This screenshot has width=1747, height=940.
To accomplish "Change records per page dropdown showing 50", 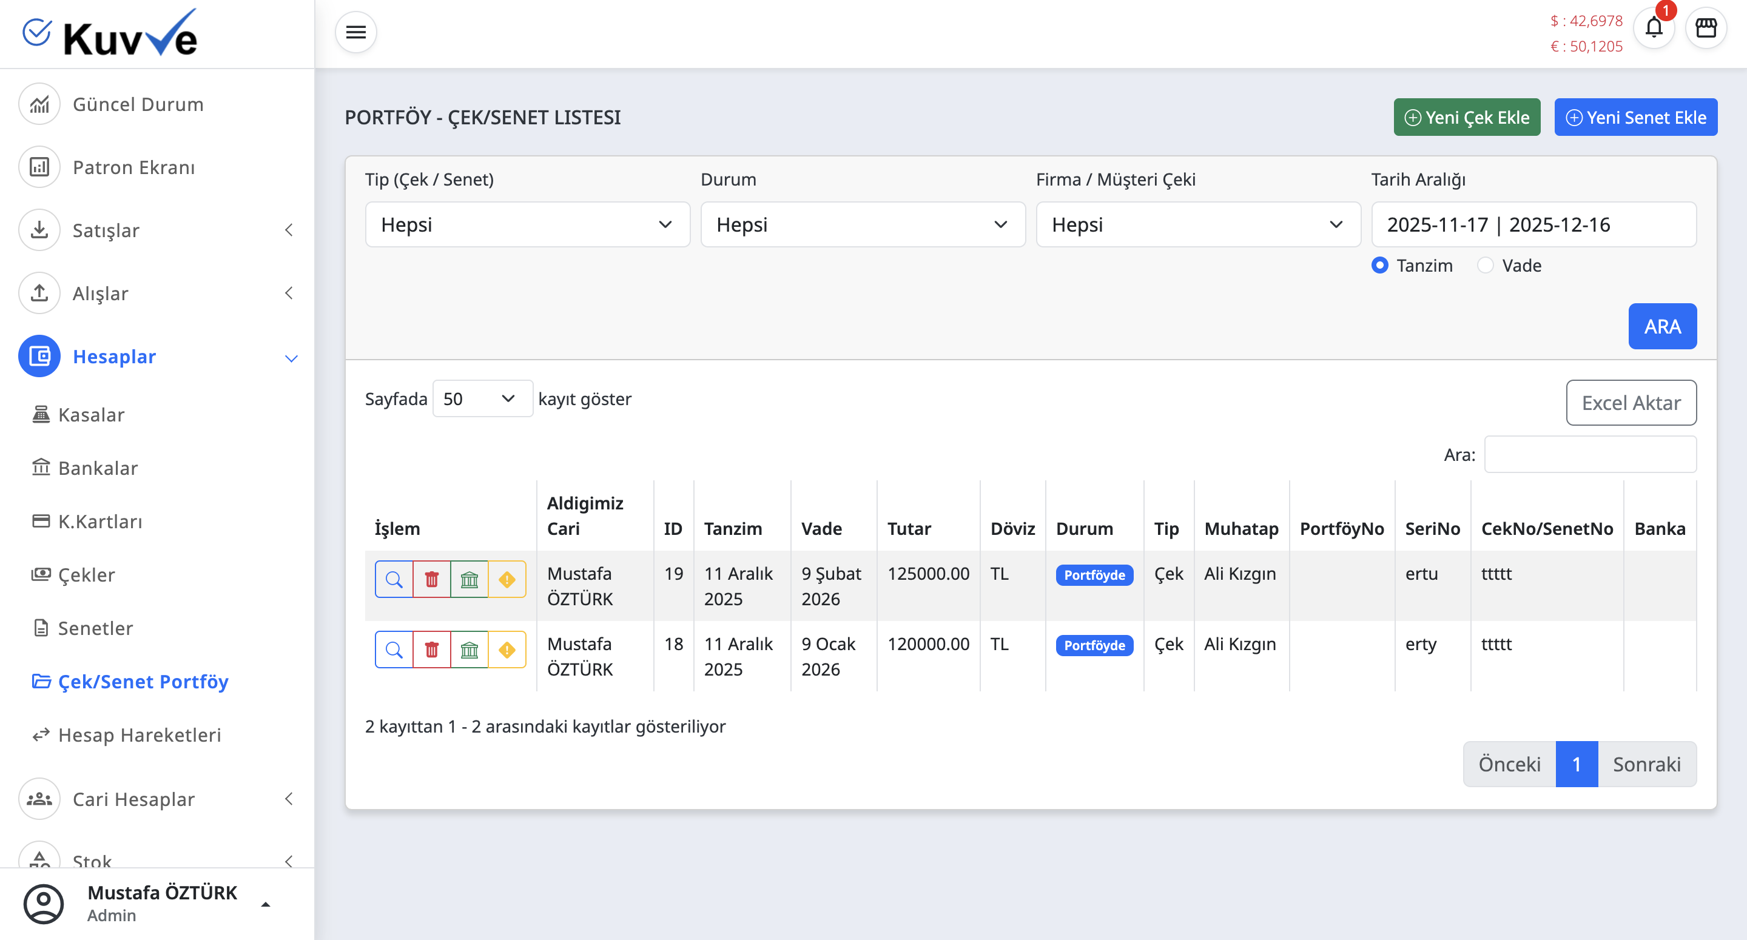I will click(x=482, y=399).
